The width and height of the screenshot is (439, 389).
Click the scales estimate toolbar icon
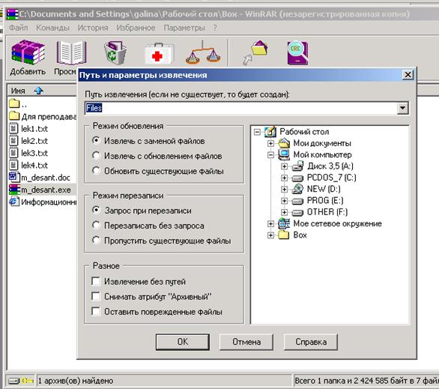[203, 53]
